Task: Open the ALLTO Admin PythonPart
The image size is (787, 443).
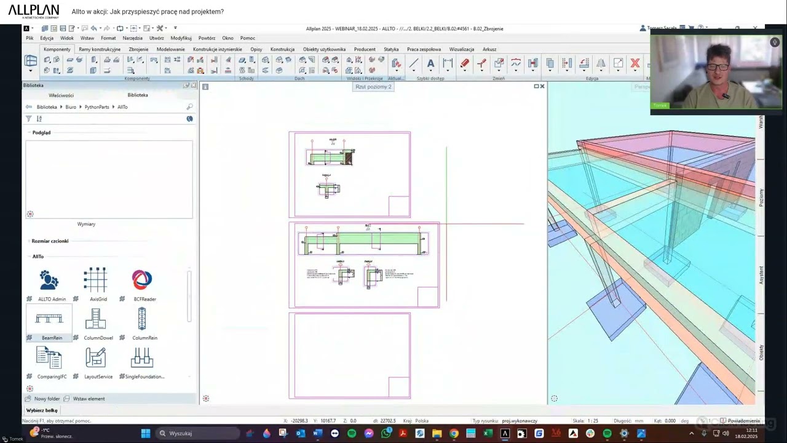Action: point(49,284)
